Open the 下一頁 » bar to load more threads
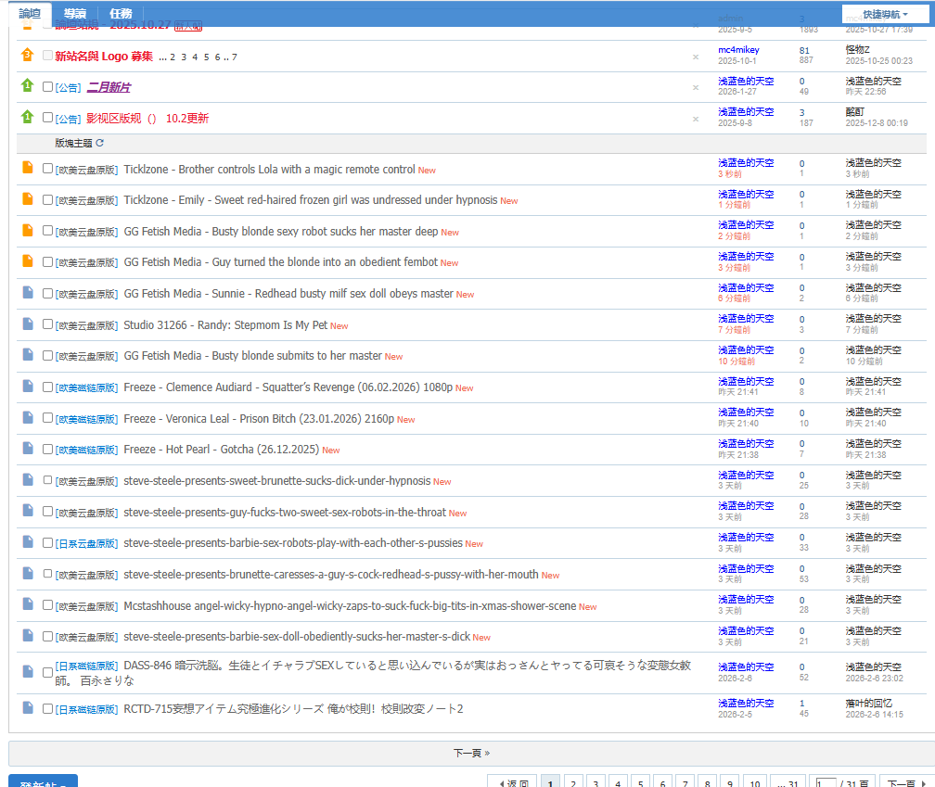This screenshot has height=787, width=935. [471, 753]
